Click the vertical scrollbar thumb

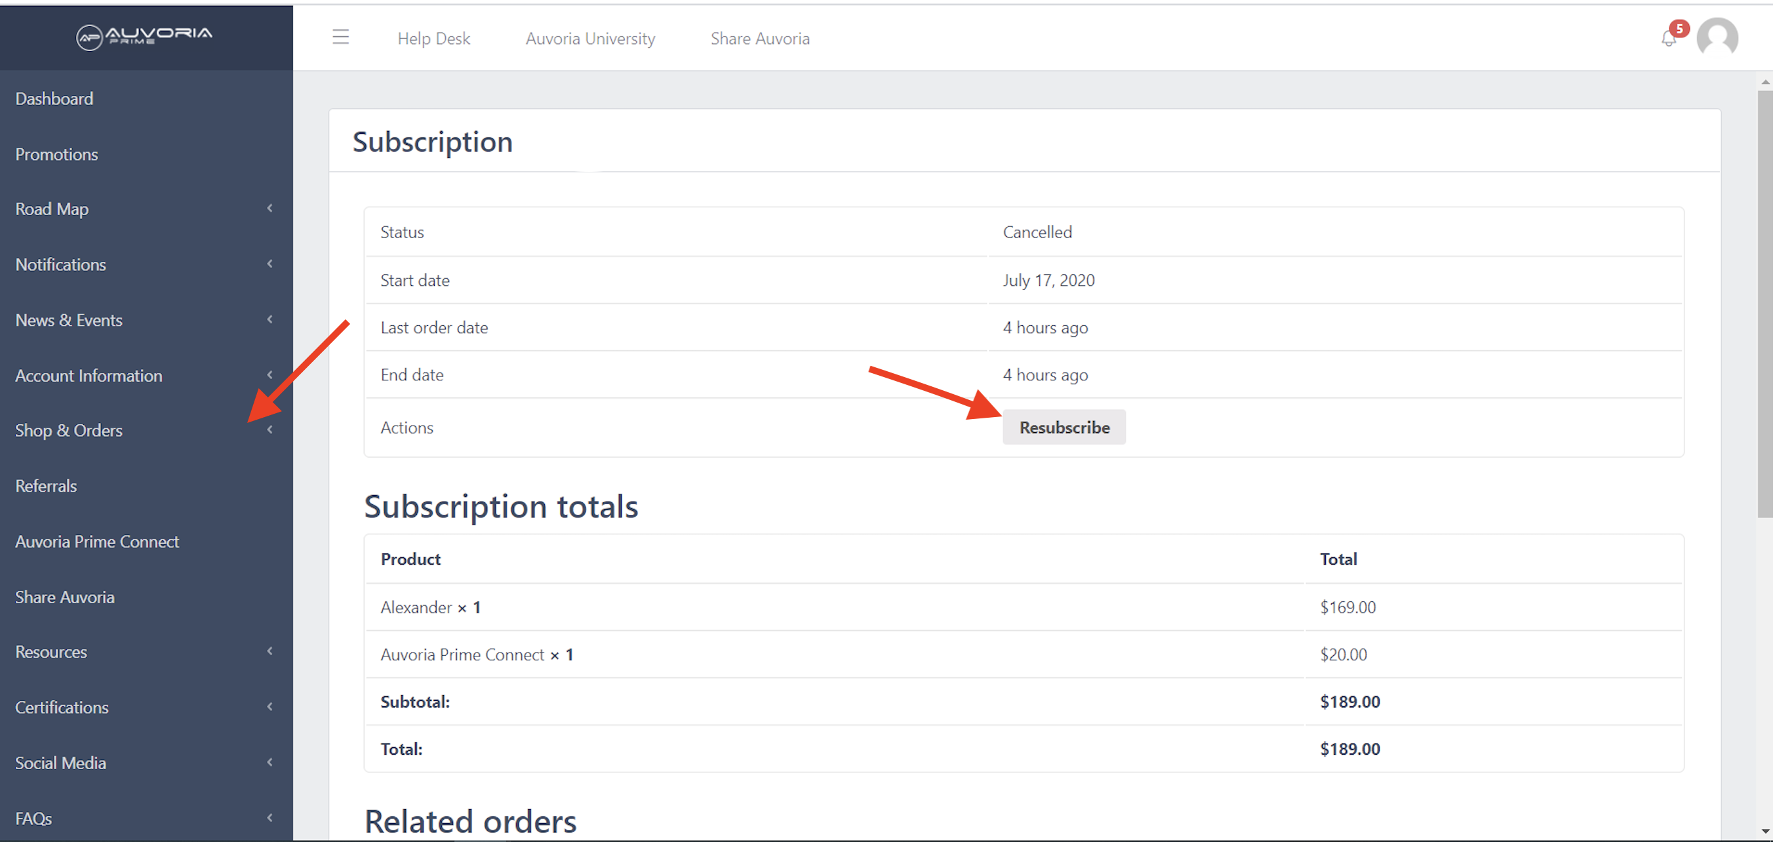tap(1764, 303)
